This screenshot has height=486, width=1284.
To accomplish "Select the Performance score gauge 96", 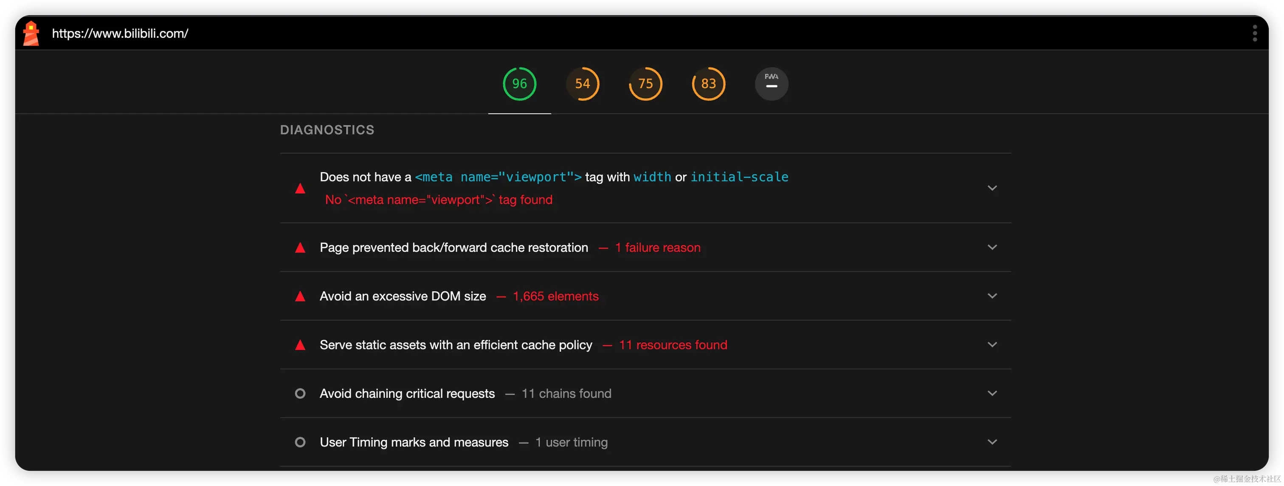I will click(x=519, y=84).
